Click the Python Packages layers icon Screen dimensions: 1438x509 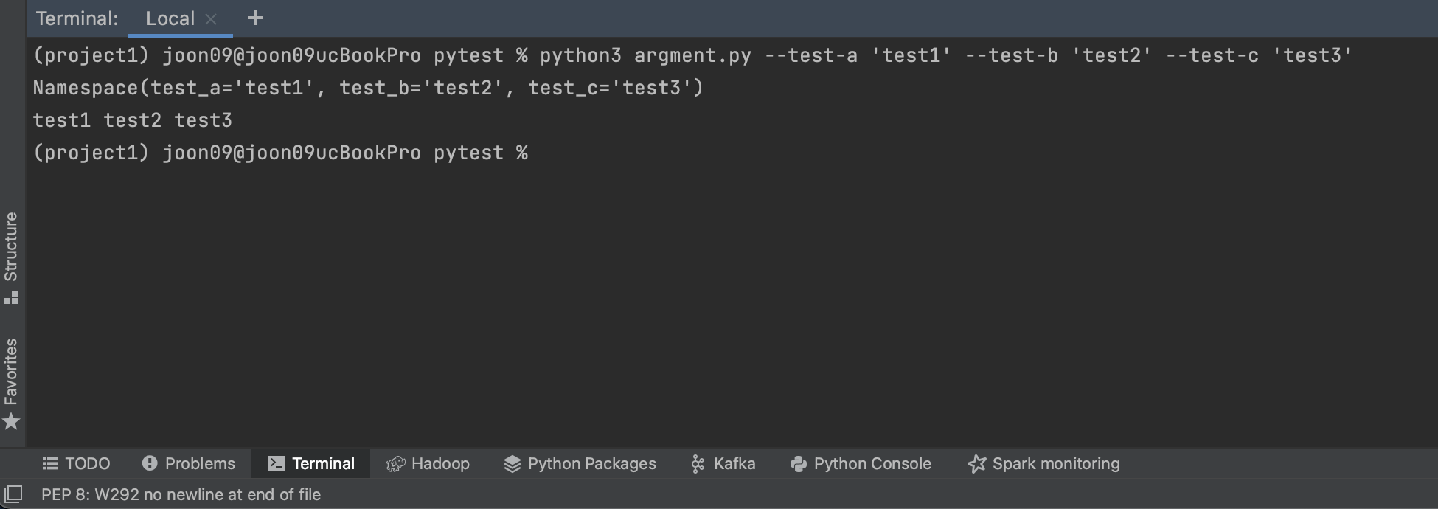[512, 464]
